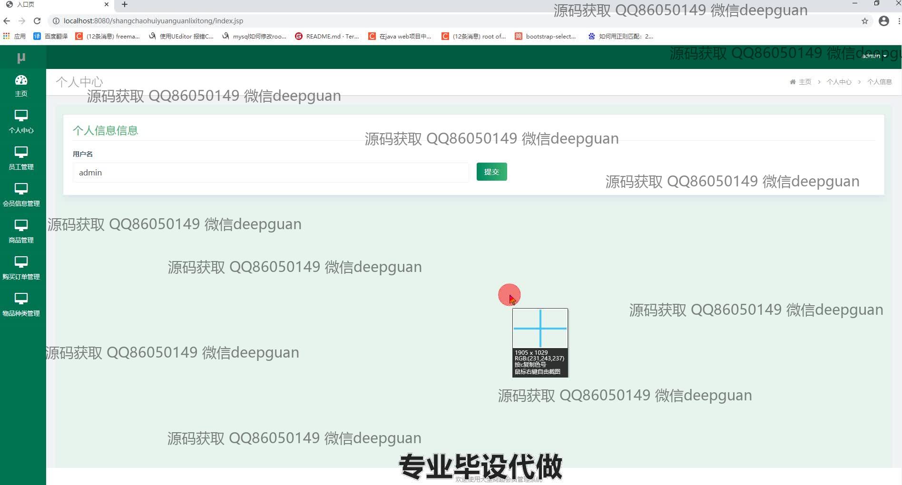Open the README.md bookmark
Image resolution: width=902 pixels, height=485 pixels.
[327, 36]
